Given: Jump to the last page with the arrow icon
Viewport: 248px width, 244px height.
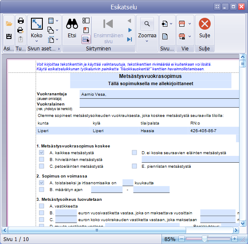Looking at the screenshot, I should pyautogui.click(x=130, y=39).
